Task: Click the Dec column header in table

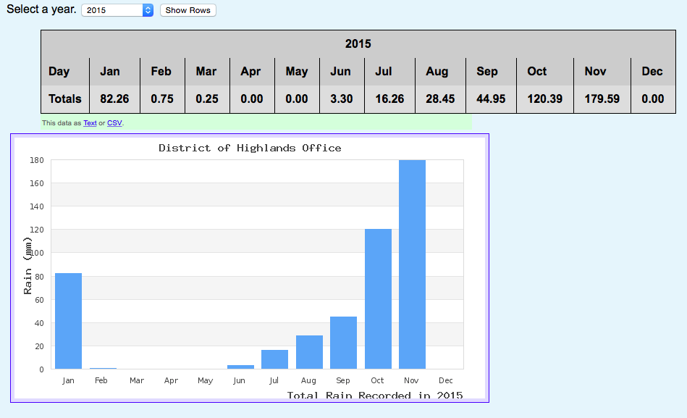Action: (x=652, y=71)
